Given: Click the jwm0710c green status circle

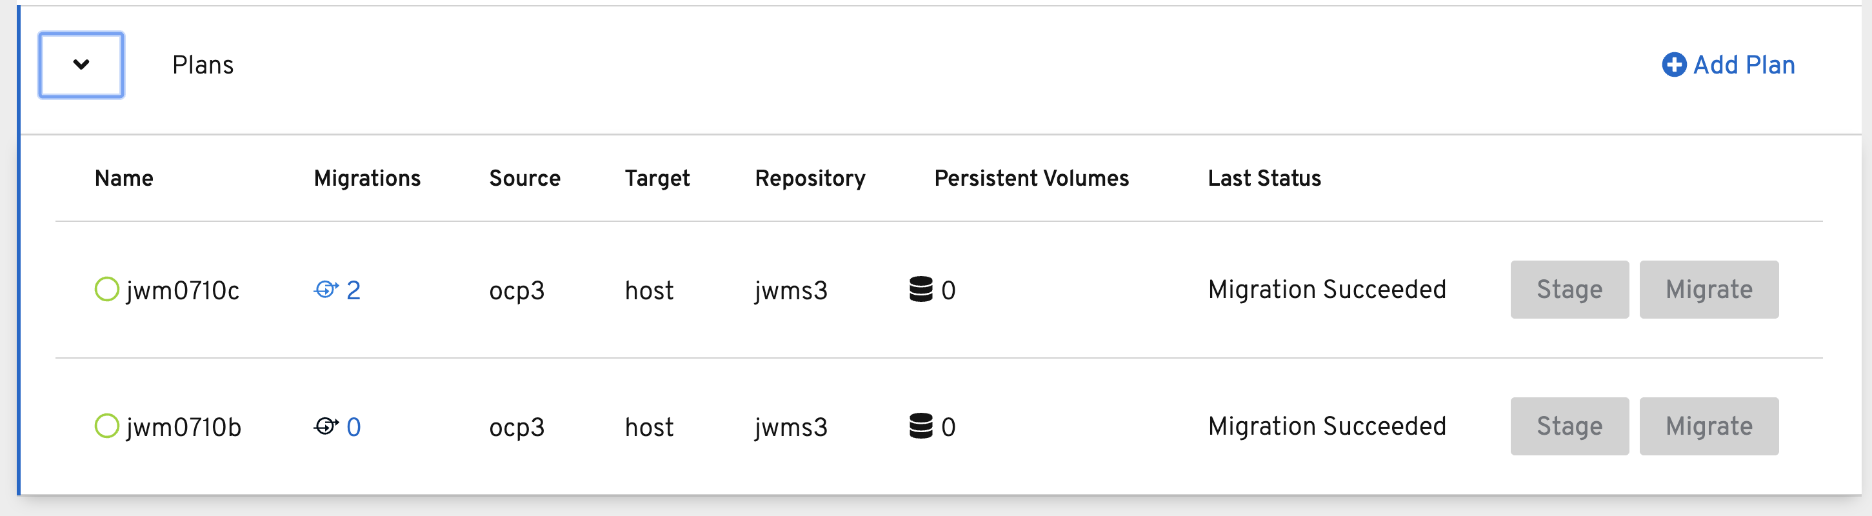Looking at the screenshot, I should 107,289.
